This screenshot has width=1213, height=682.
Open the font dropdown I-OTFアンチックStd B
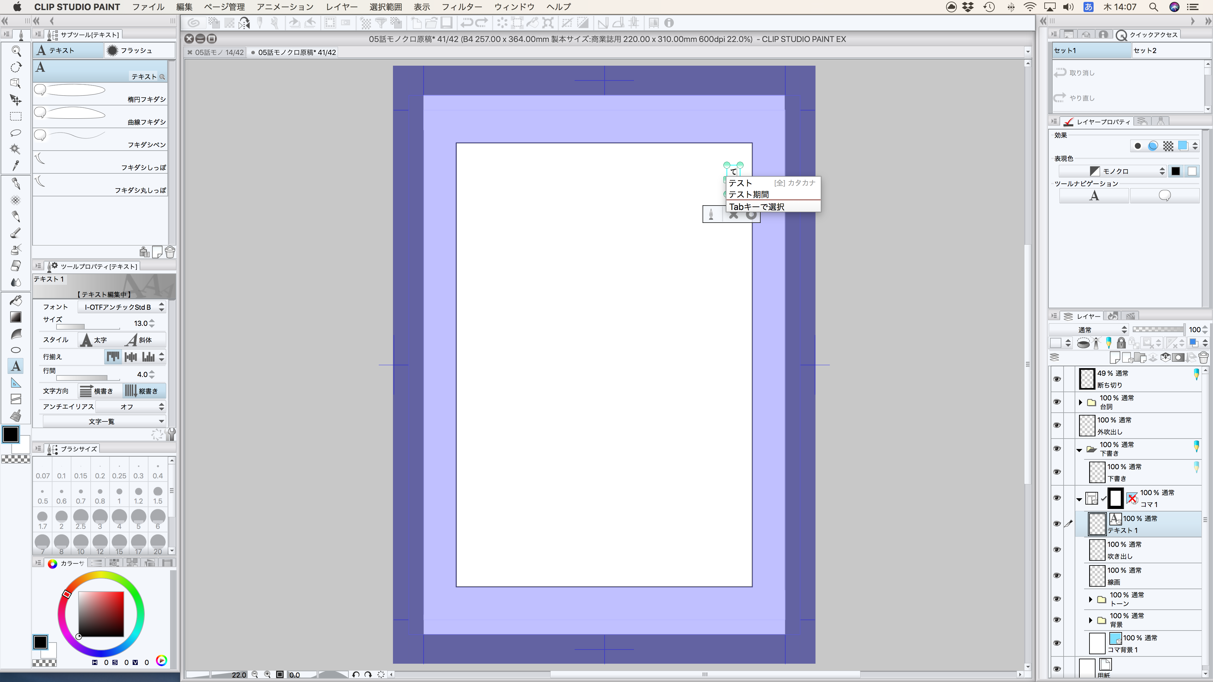tap(122, 307)
